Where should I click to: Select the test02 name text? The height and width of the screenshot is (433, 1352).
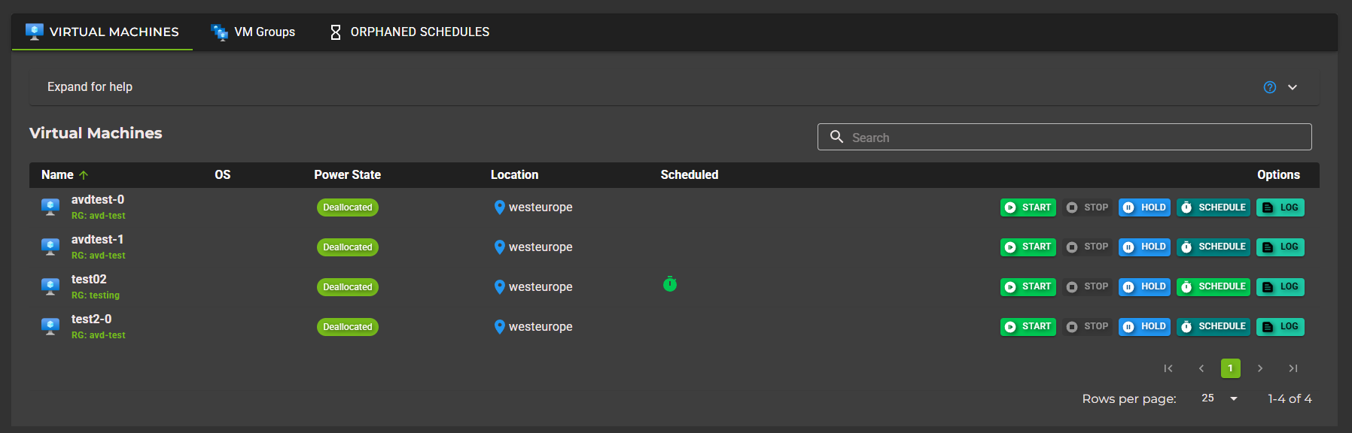[89, 279]
